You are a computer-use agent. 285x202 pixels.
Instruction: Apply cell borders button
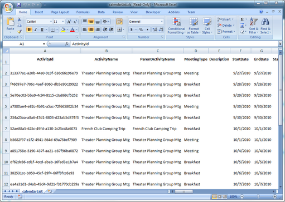click(x=53, y=29)
